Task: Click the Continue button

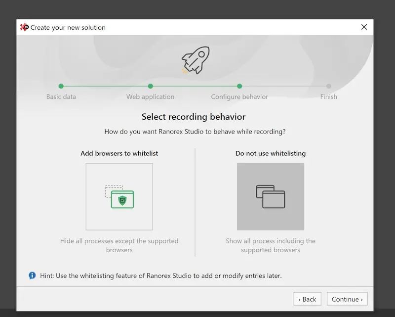Action: coord(347,299)
